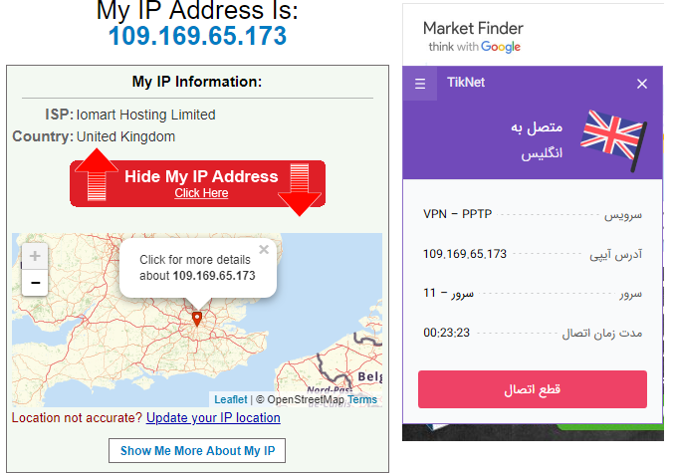This screenshot has width=673, height=474.
Task: Click the VPN - PPTP service row
Action: (533, 213)
